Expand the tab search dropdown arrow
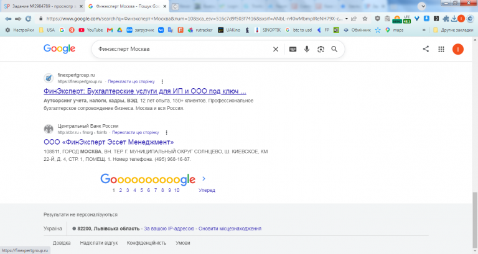This screenshot has width=478, height=254. point(422,6)
